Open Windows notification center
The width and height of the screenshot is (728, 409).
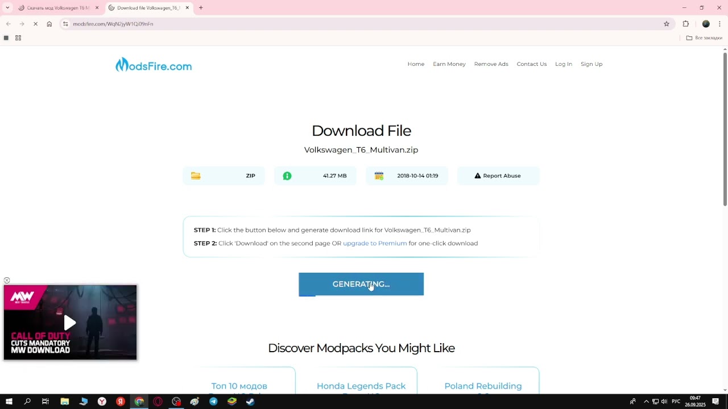click(x=715, y=402)
